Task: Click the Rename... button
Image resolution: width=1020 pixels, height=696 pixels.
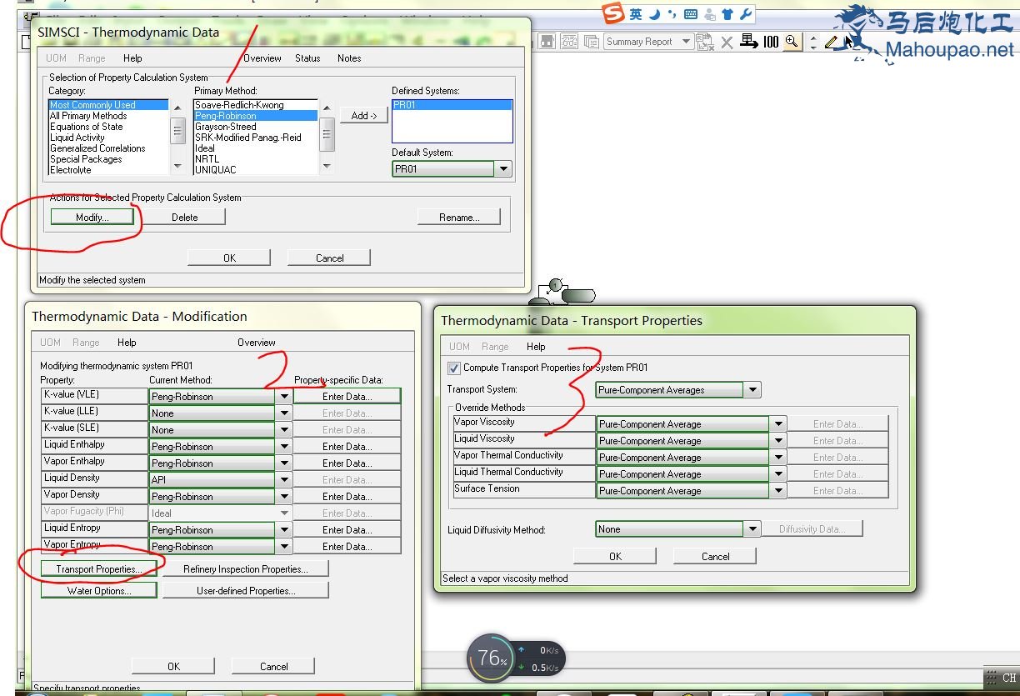Action: point(459,218)
